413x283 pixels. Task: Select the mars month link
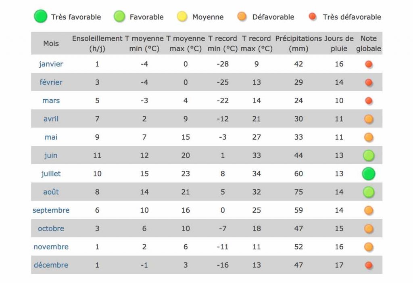(51, 101)
